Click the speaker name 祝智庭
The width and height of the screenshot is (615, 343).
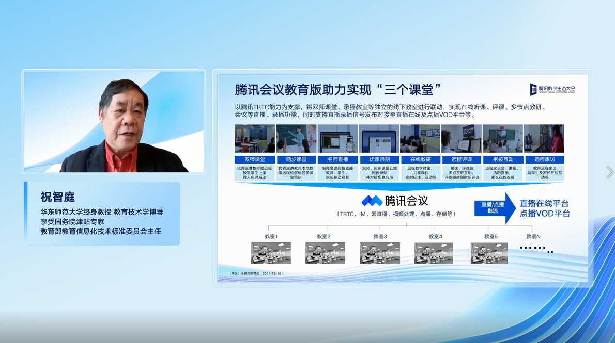58,197
